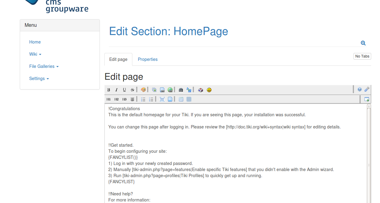This screenshot has height=203, width=380.
Task: Click the '!Congratulations' line in the editor
Action: (x=124, y=109)
